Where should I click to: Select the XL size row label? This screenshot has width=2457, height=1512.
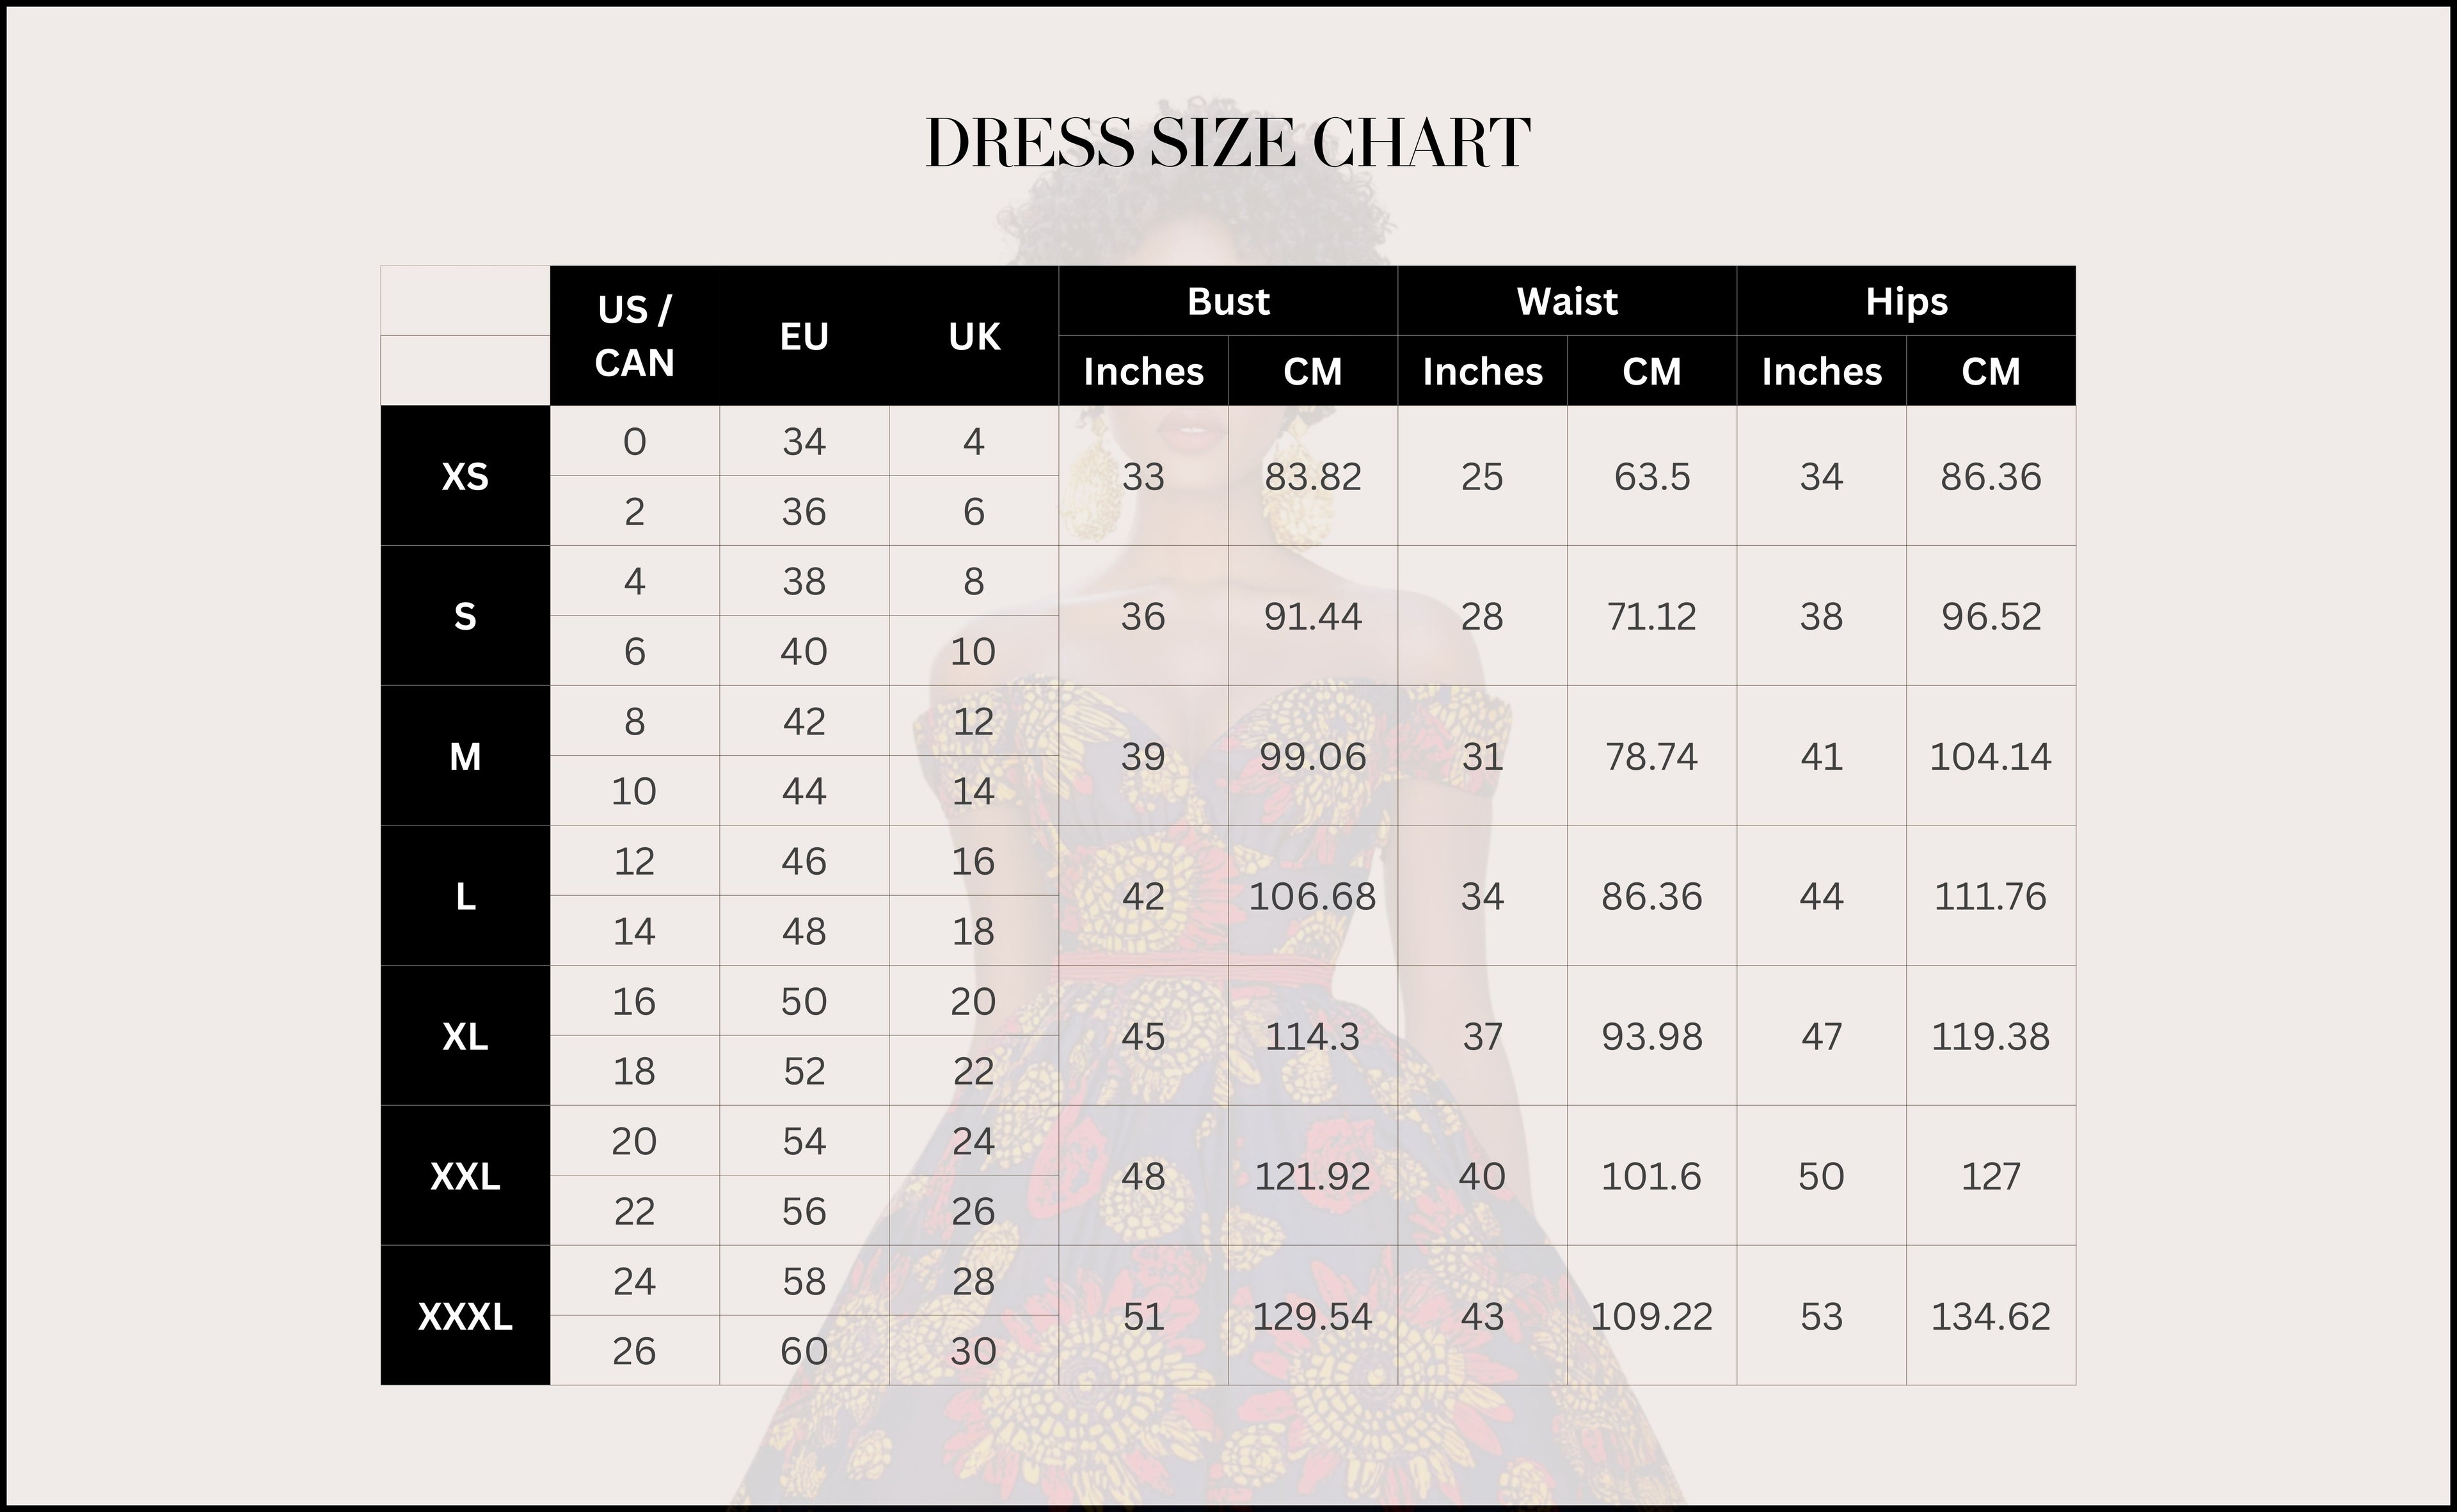pos(465,1037)
